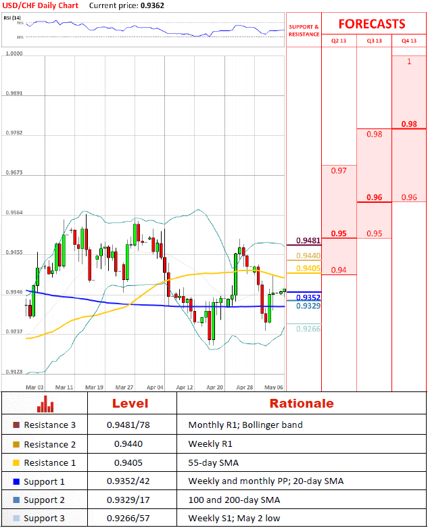Click the level cell 0.9440 in table

pyautogui.click(x=128, y=443)
